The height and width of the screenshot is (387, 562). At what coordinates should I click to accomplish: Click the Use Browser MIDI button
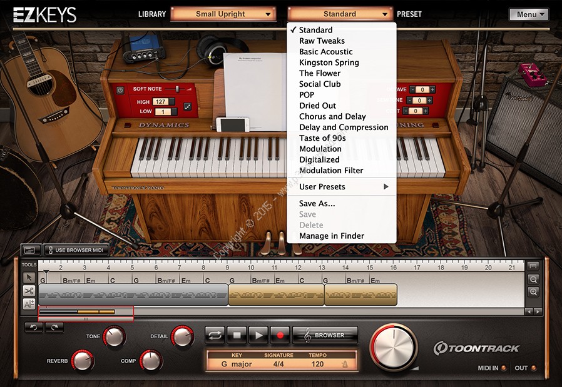pyautogui.click(x=75, y=250)
